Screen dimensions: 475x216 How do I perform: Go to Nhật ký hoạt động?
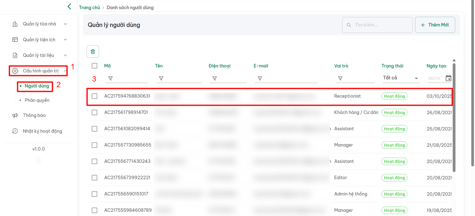pos(42,131)
